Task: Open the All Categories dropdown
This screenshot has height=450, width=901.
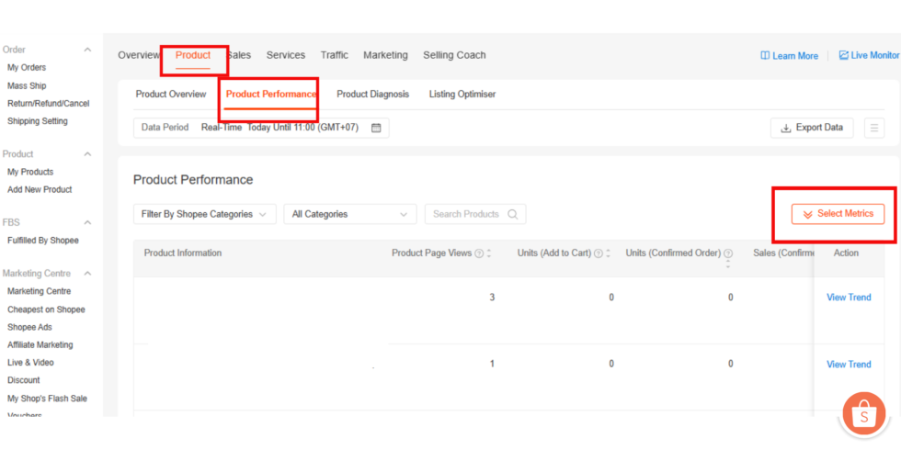Action: click(350, 214)
